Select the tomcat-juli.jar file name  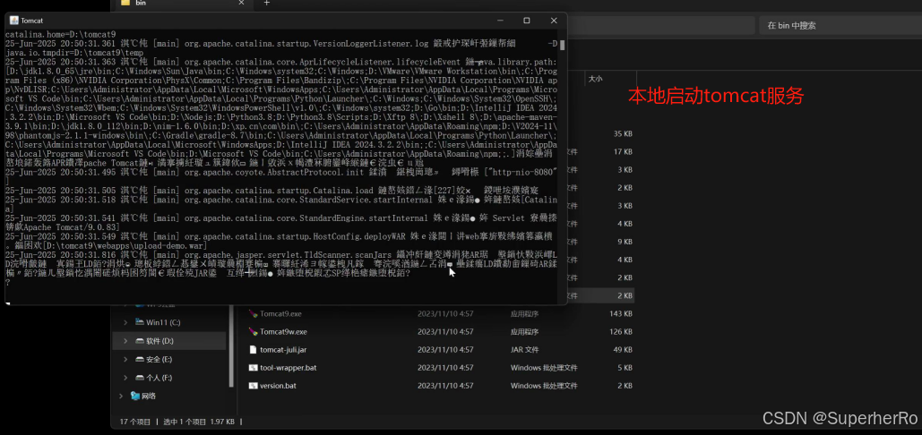click(x=283, y=350)
